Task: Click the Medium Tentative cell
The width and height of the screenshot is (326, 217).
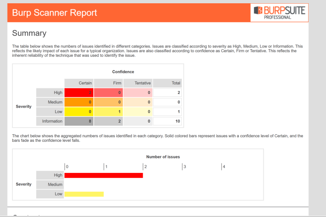Action: tap(138, 102)
